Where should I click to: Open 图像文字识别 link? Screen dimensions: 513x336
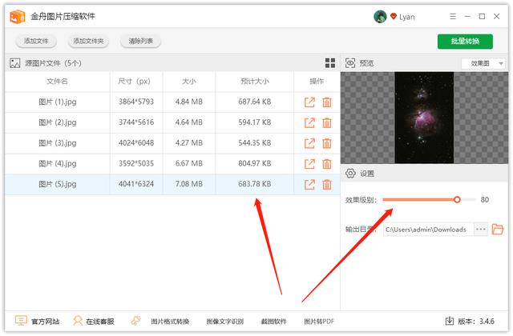(224, 322)
